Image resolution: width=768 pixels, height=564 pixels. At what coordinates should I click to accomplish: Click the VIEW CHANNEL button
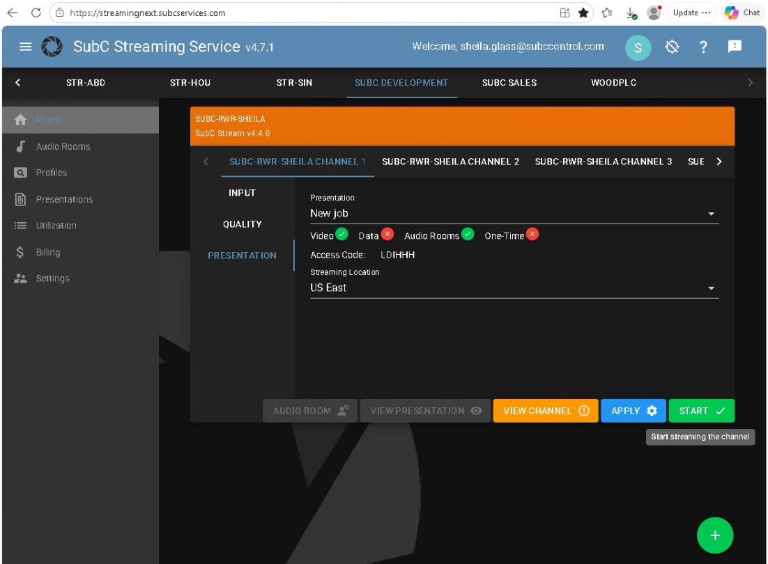click(546, 411)
